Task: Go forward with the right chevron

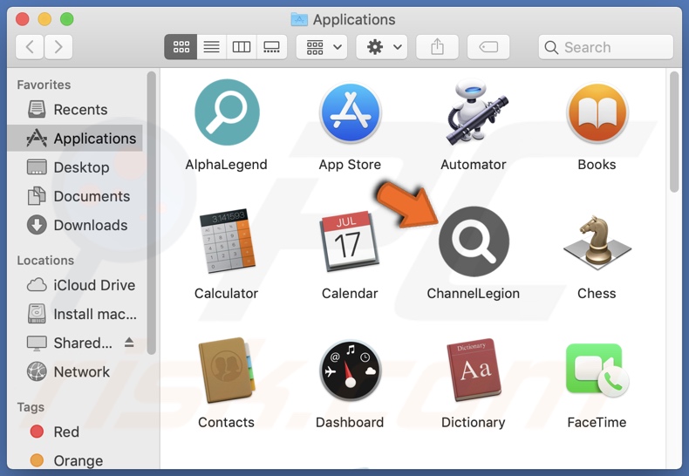Action: click(58, 47)
